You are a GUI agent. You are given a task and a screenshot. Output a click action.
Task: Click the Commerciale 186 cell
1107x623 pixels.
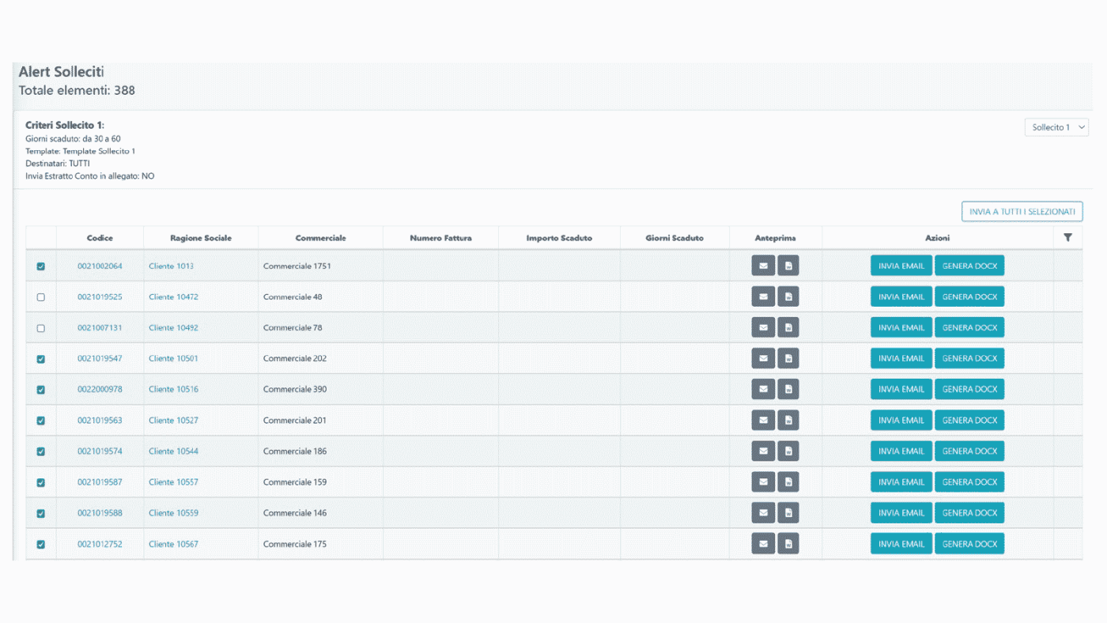[320, 451]
